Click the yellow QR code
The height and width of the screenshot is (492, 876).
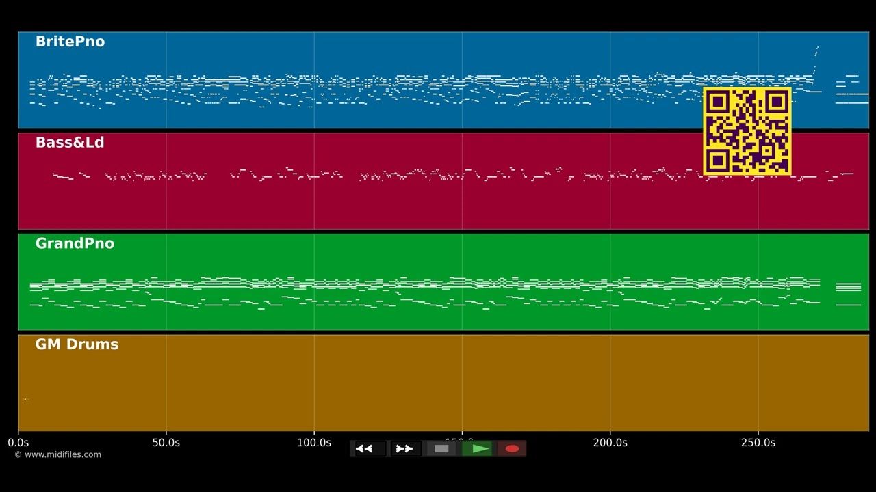(x=747, y=131)
